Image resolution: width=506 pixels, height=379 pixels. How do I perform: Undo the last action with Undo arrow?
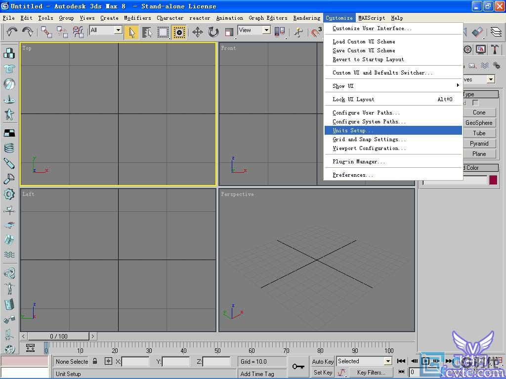click(x=12, y=32)
